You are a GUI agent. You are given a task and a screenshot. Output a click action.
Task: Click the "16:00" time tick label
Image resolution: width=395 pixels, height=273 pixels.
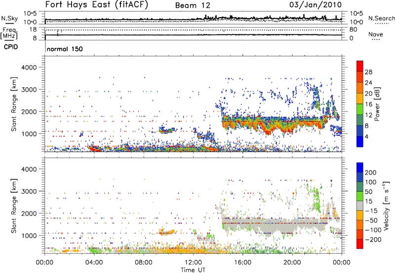(x=242, y=263)
